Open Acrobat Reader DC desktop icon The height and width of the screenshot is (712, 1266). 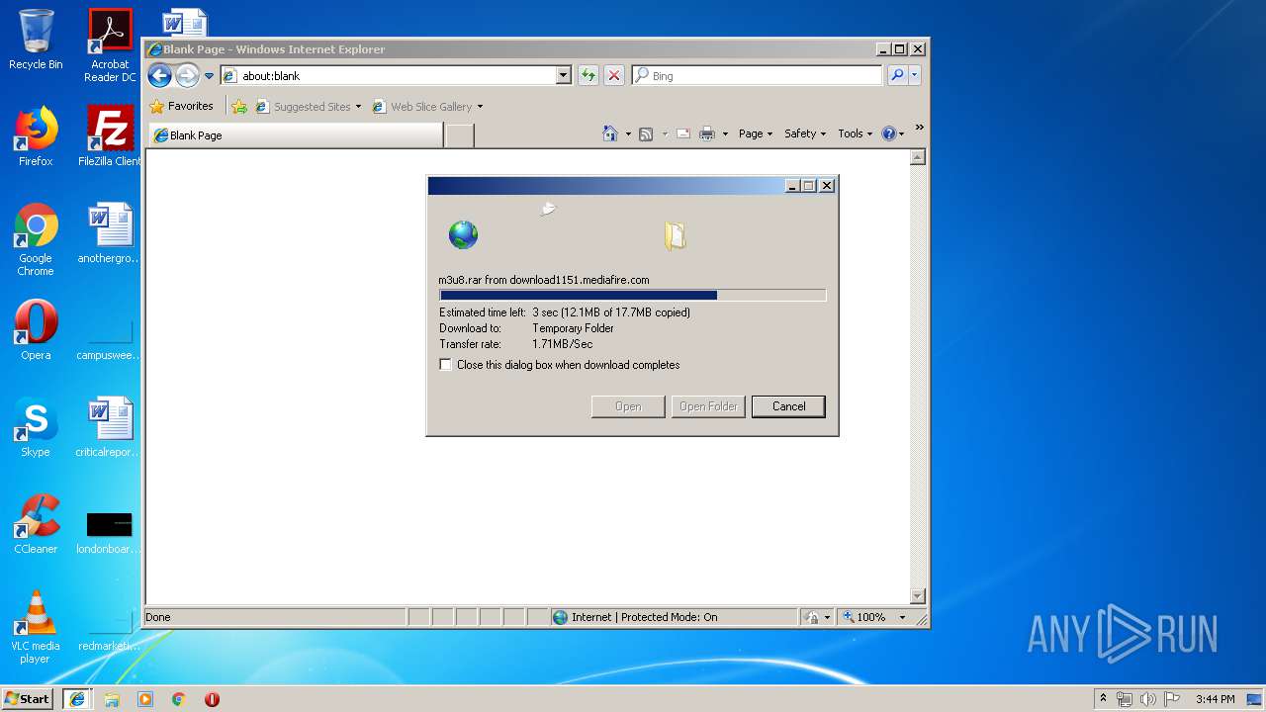(x=110, y=45)
